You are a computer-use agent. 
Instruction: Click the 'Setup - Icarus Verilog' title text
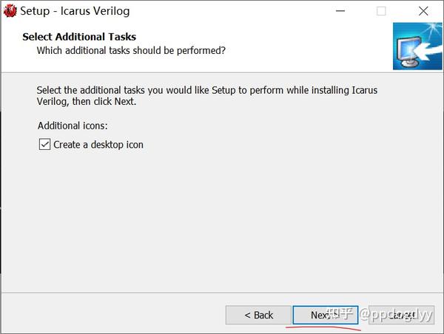[x=75, y=11]
